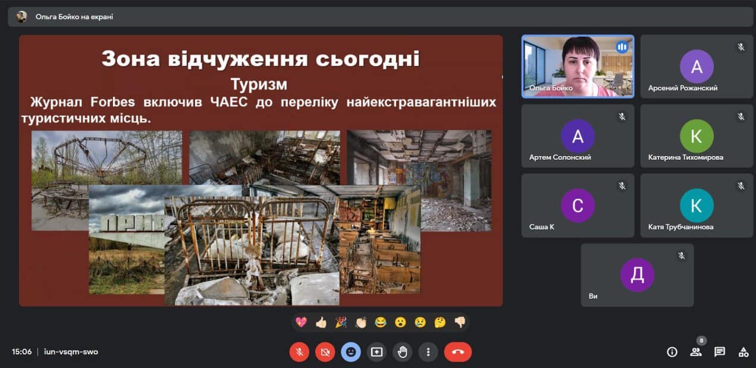This screenshot has width=756, height=368.
Task: Click the shared presentation slide
Action: tap(261, 171)
